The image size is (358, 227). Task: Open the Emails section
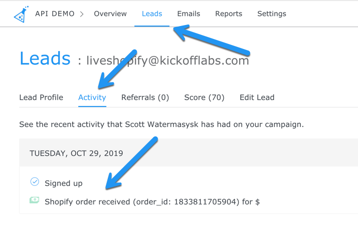[x=189, y=14]
